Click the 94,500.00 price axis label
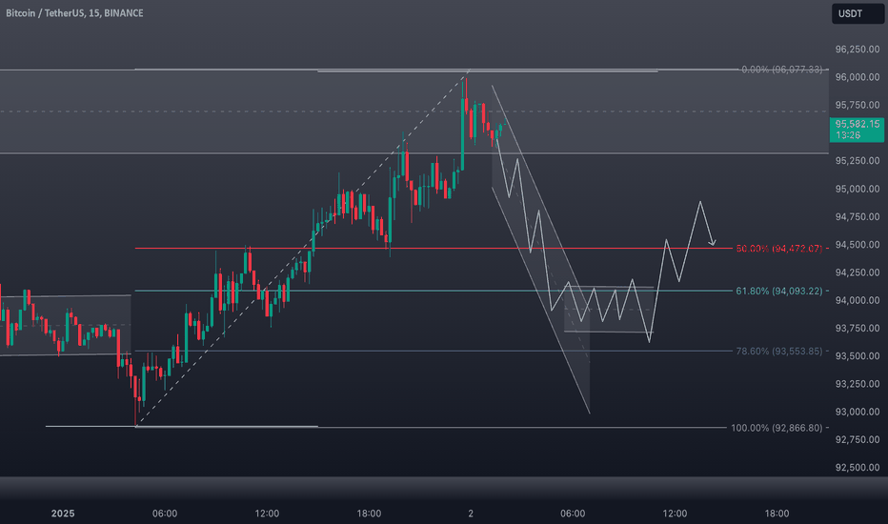888x524 pixels. [857, 245]
